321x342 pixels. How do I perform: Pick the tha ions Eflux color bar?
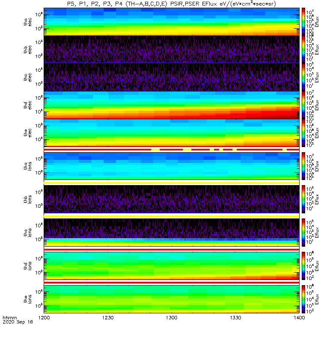[x=303, y=166]
